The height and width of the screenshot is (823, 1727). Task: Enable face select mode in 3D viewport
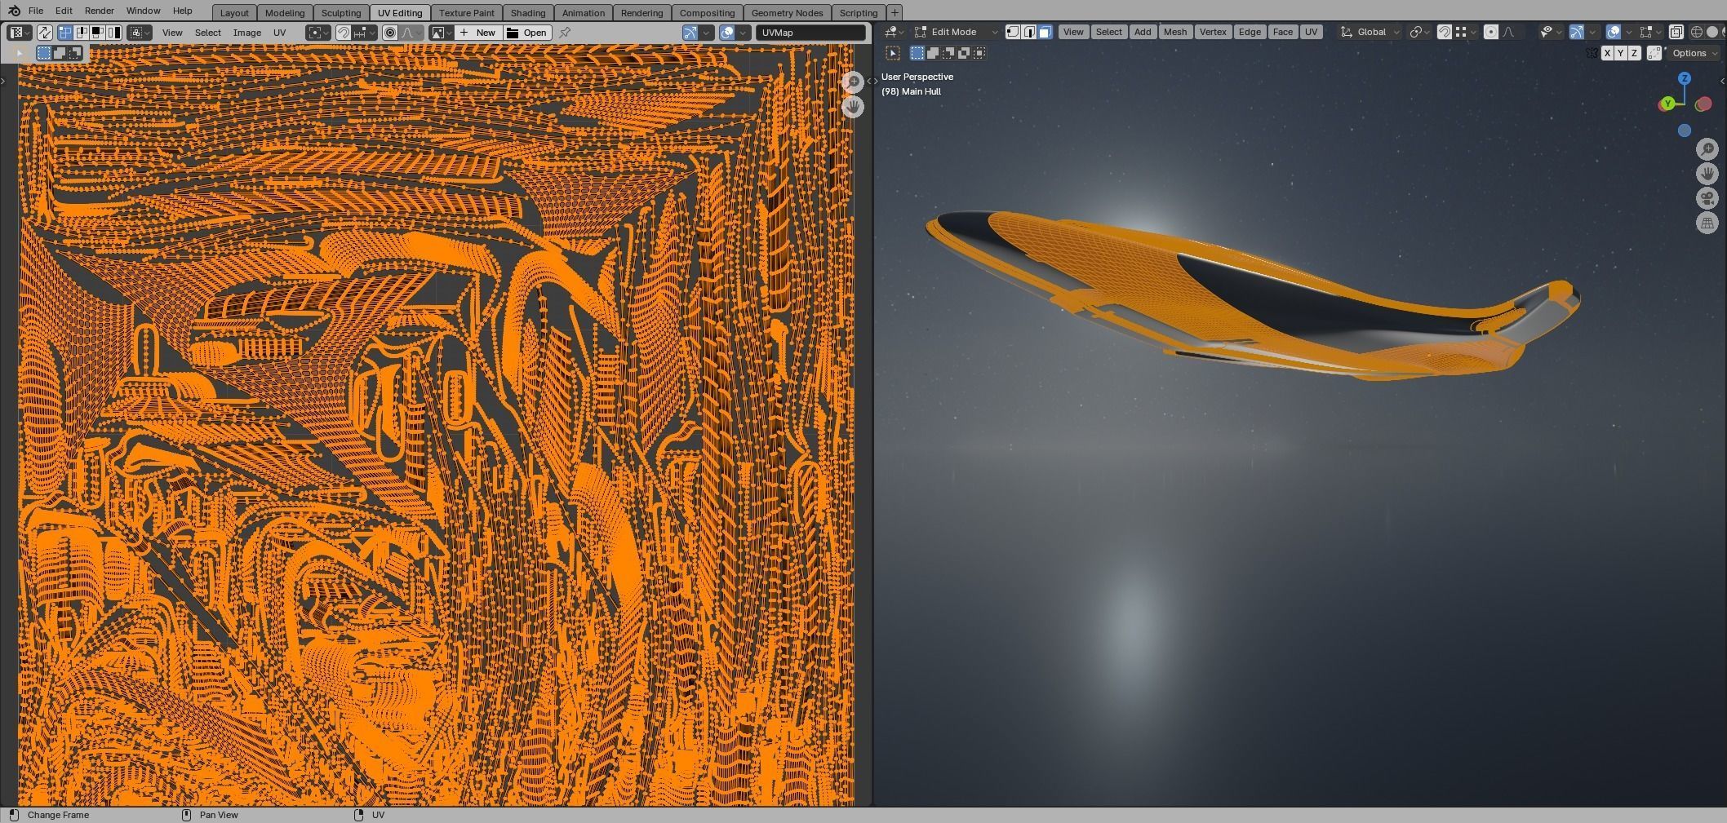(x=1045, y=32)
